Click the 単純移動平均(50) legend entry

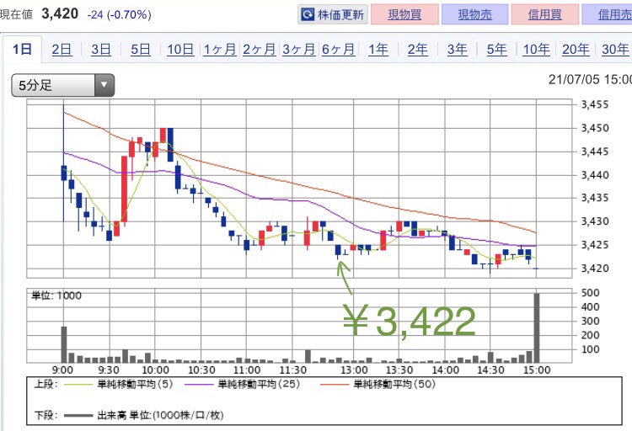click(378, 384)
